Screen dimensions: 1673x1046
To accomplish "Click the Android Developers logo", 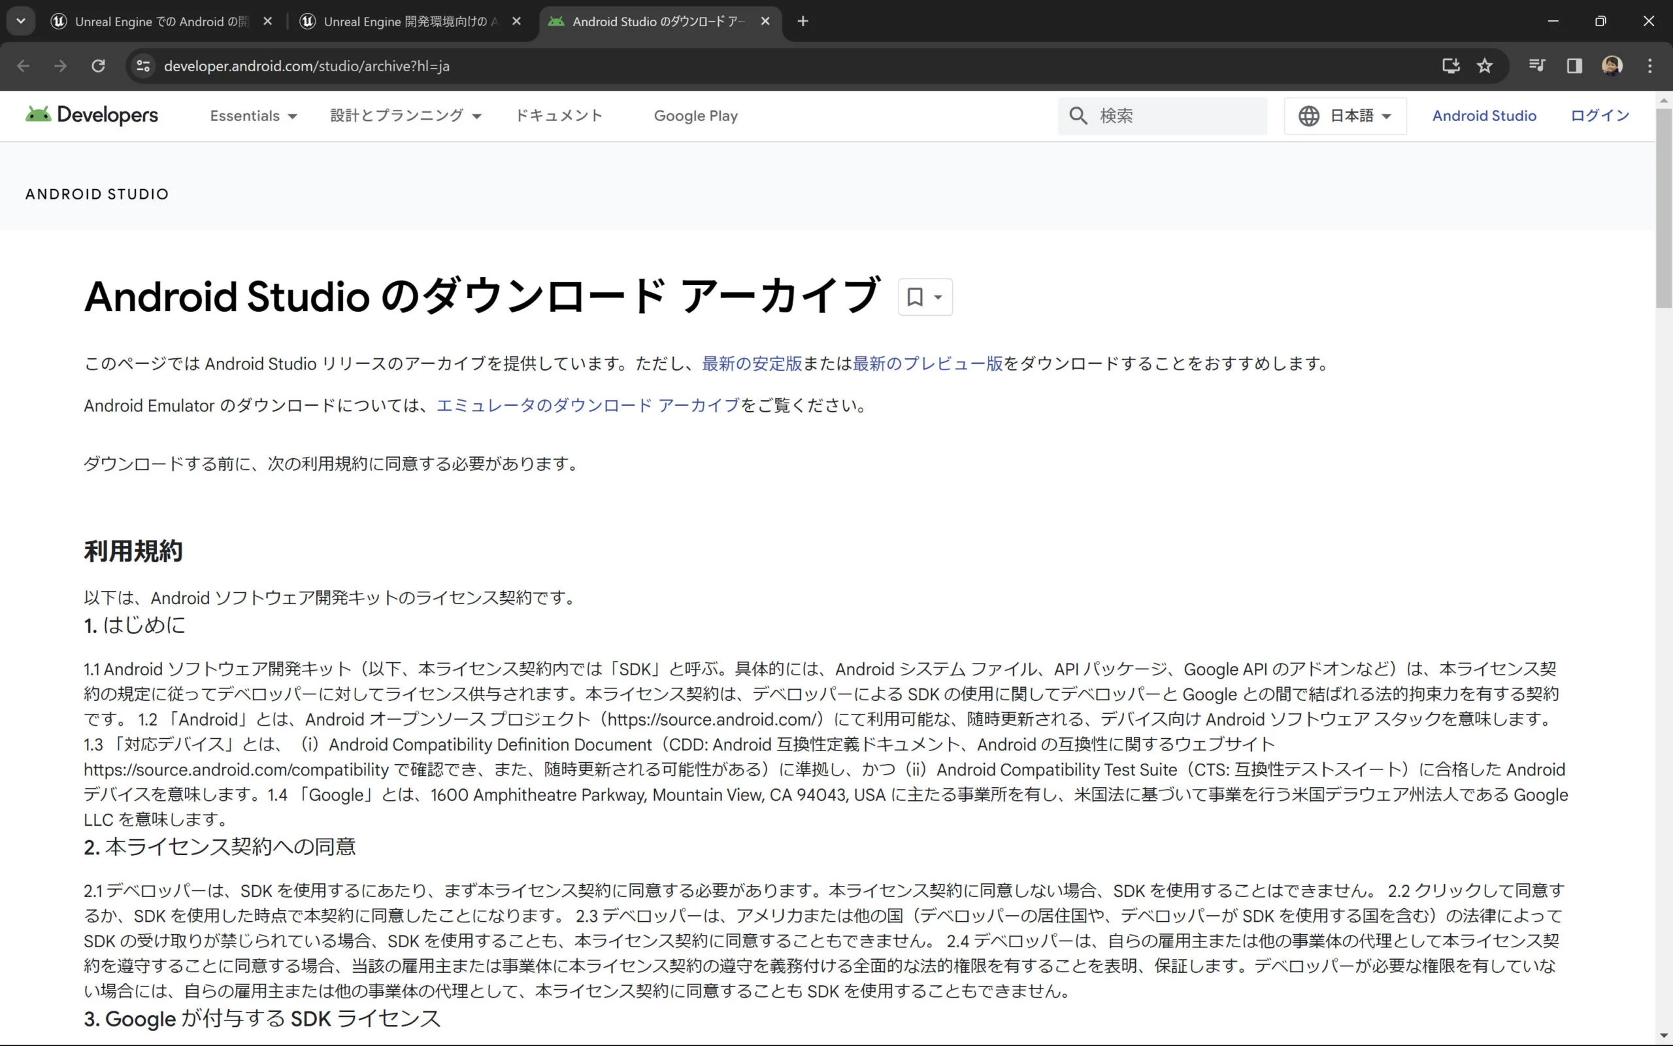I will pyautogui.click(x=91, y=115).
